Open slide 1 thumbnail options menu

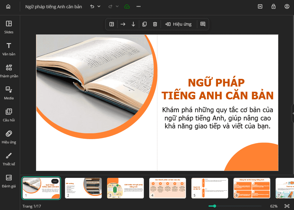point(55,181)
